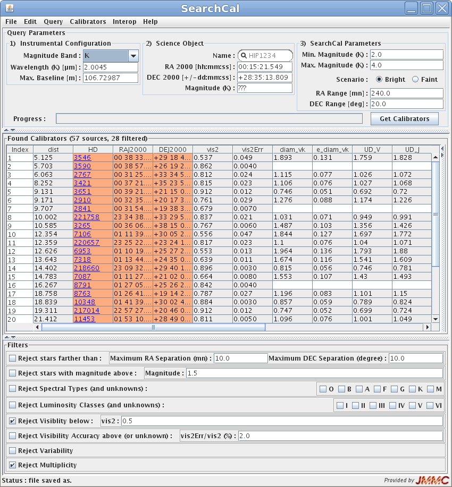Open HD 7106 star link
This screenshot has width=452, height=487.
click(x=82, y=234)
